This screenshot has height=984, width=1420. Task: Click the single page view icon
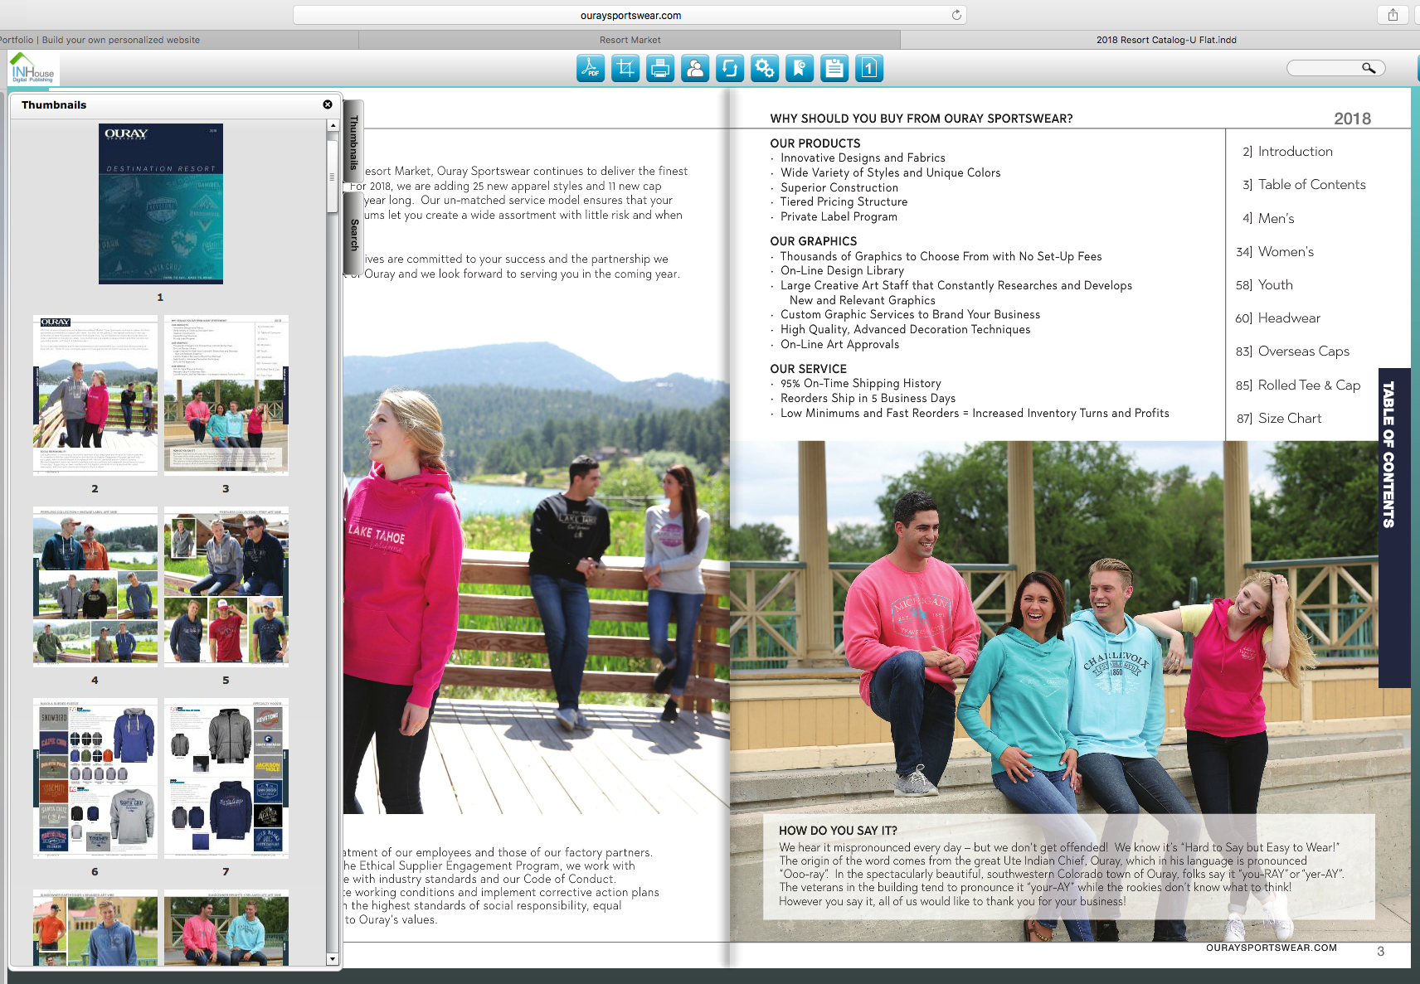pyautogui.click(x=869, y=68)
